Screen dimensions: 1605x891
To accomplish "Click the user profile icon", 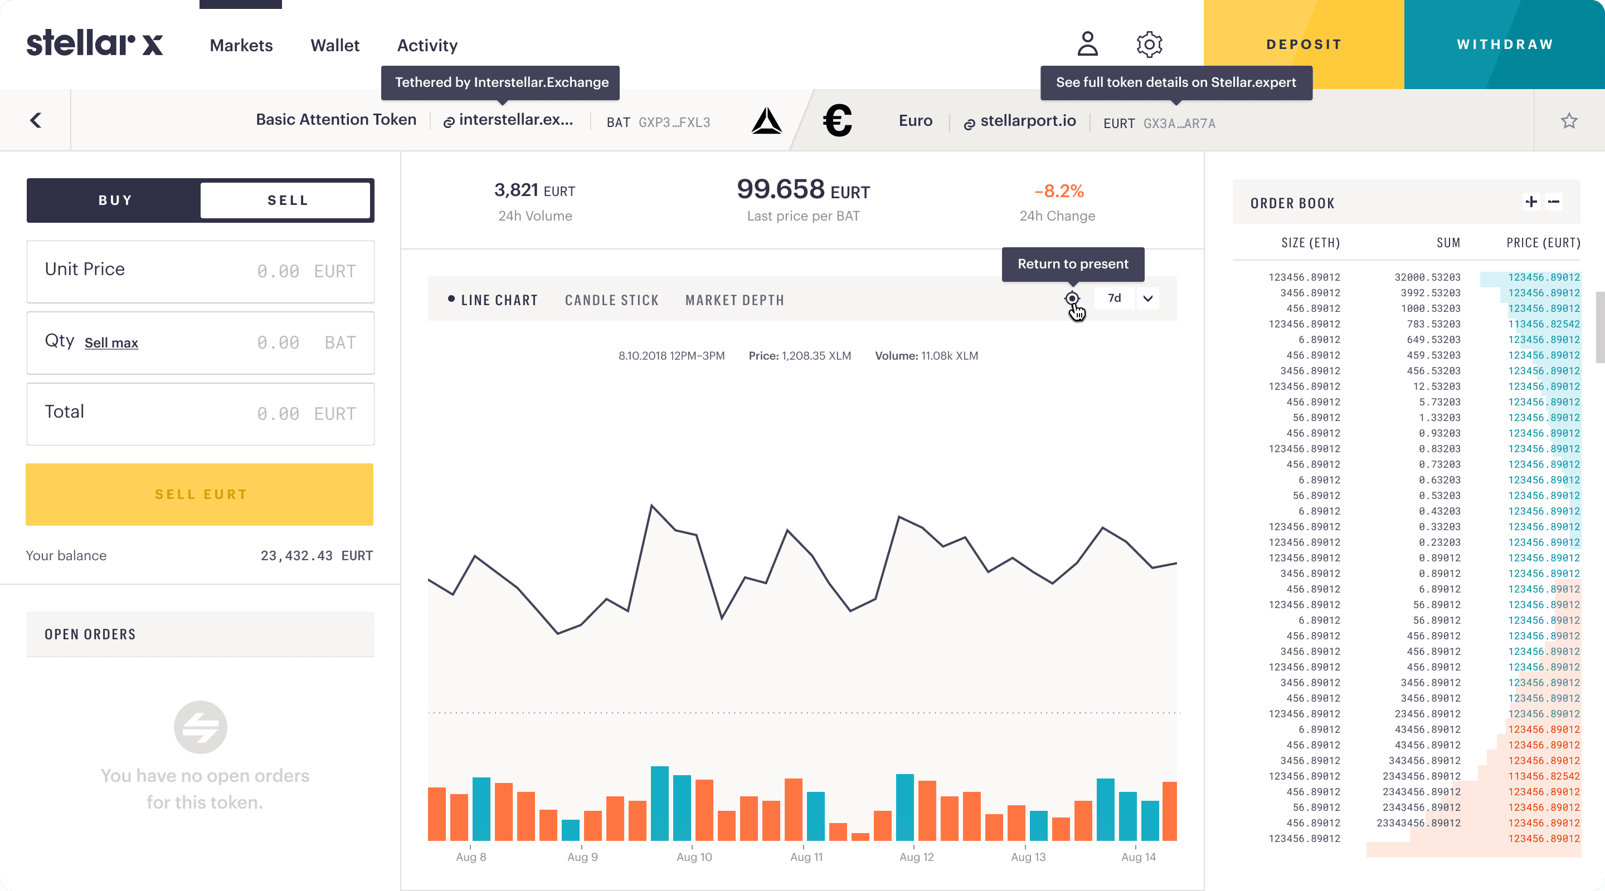I will click(x=1087, y=44).
